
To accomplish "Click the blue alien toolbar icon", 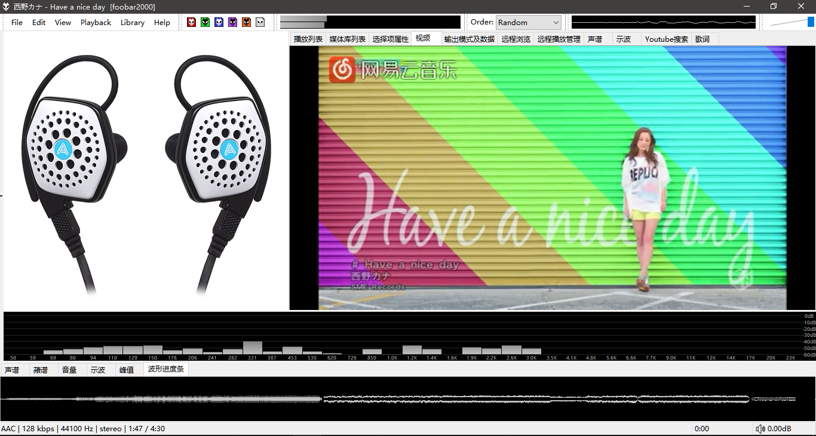I will (x=219, y=22).
